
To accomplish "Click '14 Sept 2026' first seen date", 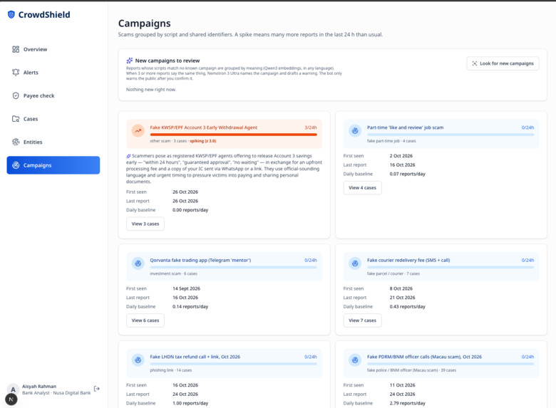I will (x=186, y=288).
